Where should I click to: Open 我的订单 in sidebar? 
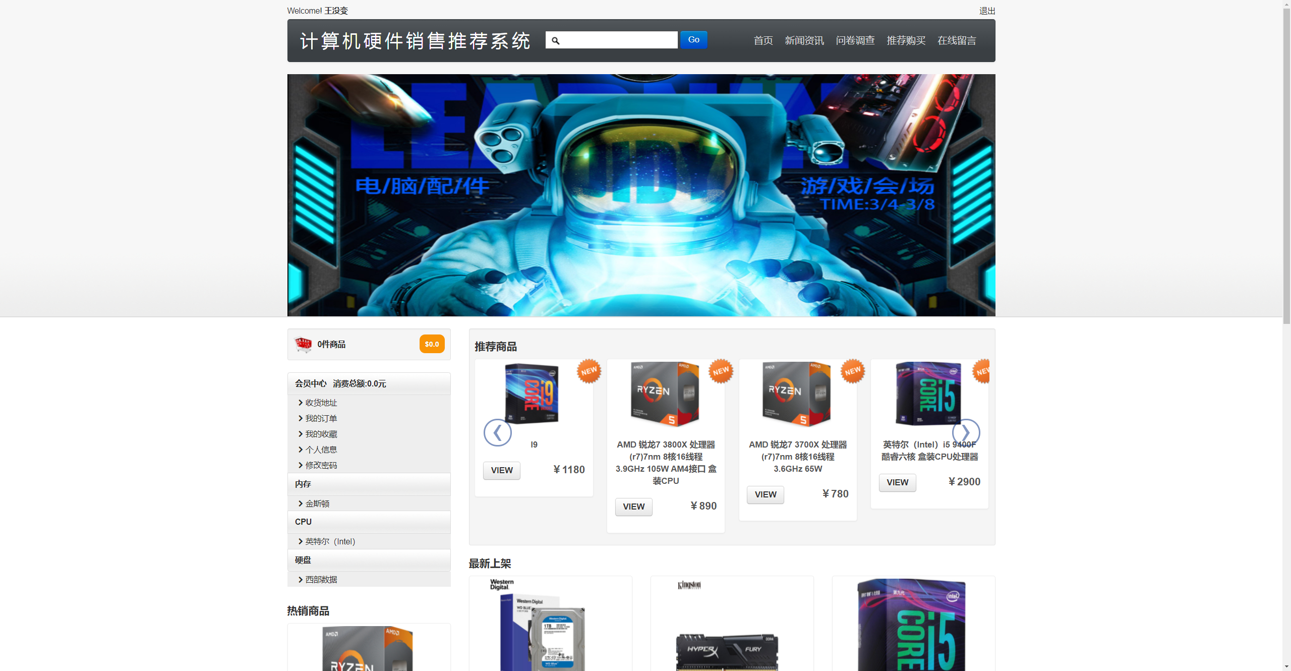point(321,418)
